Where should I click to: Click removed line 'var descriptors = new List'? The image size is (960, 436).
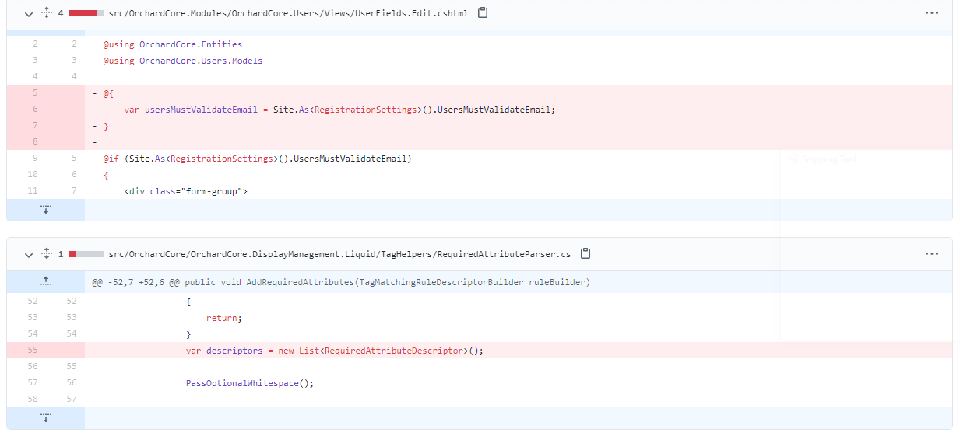[x=335, y=351]
